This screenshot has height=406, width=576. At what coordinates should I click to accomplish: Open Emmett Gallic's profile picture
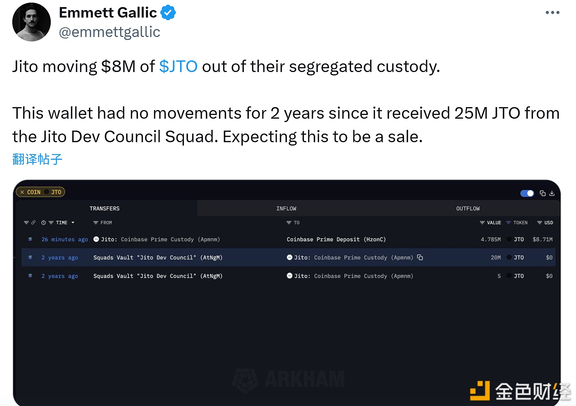click(x=31, y=22)
